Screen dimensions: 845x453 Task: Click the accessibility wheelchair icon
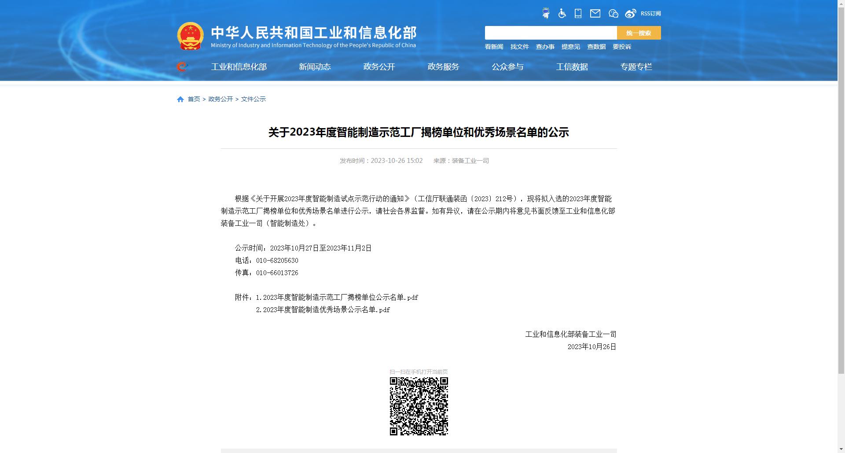(562, 13)
